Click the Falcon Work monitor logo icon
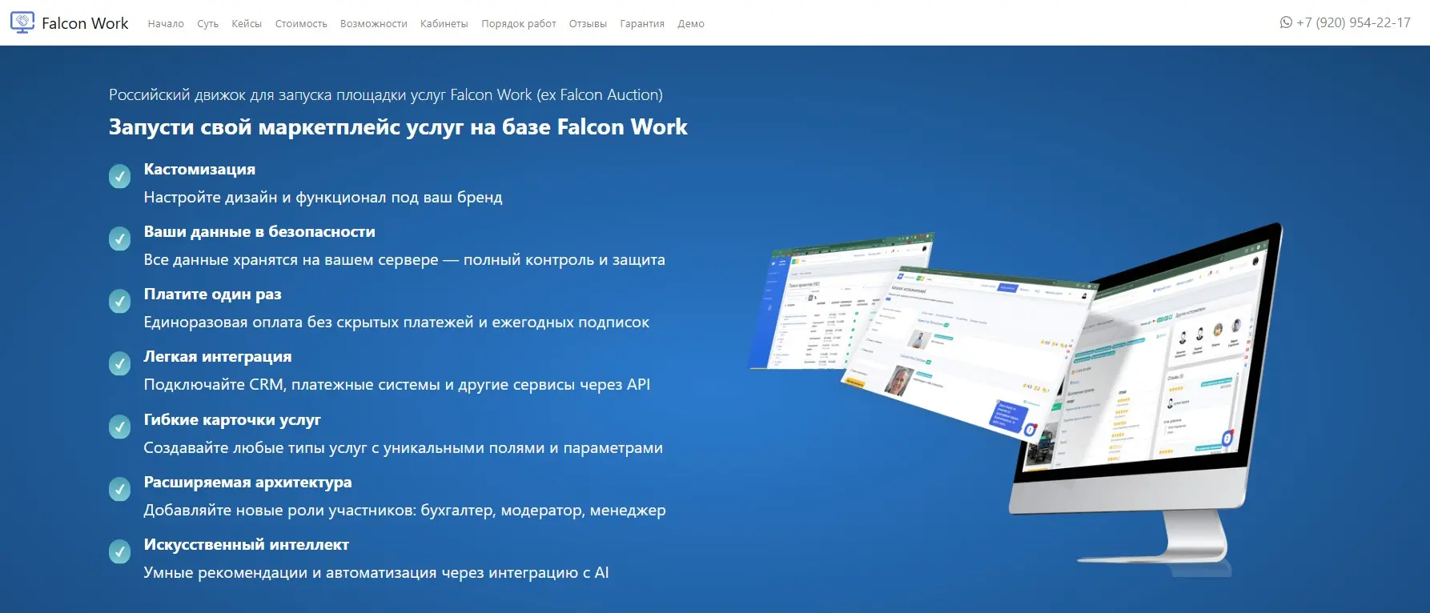The height and width of the screenshot is (613, 1430). (22, 22)
